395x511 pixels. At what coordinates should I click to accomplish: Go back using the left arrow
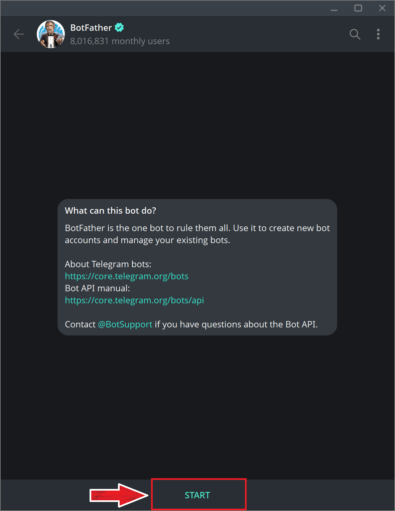(x=19, y=34)
